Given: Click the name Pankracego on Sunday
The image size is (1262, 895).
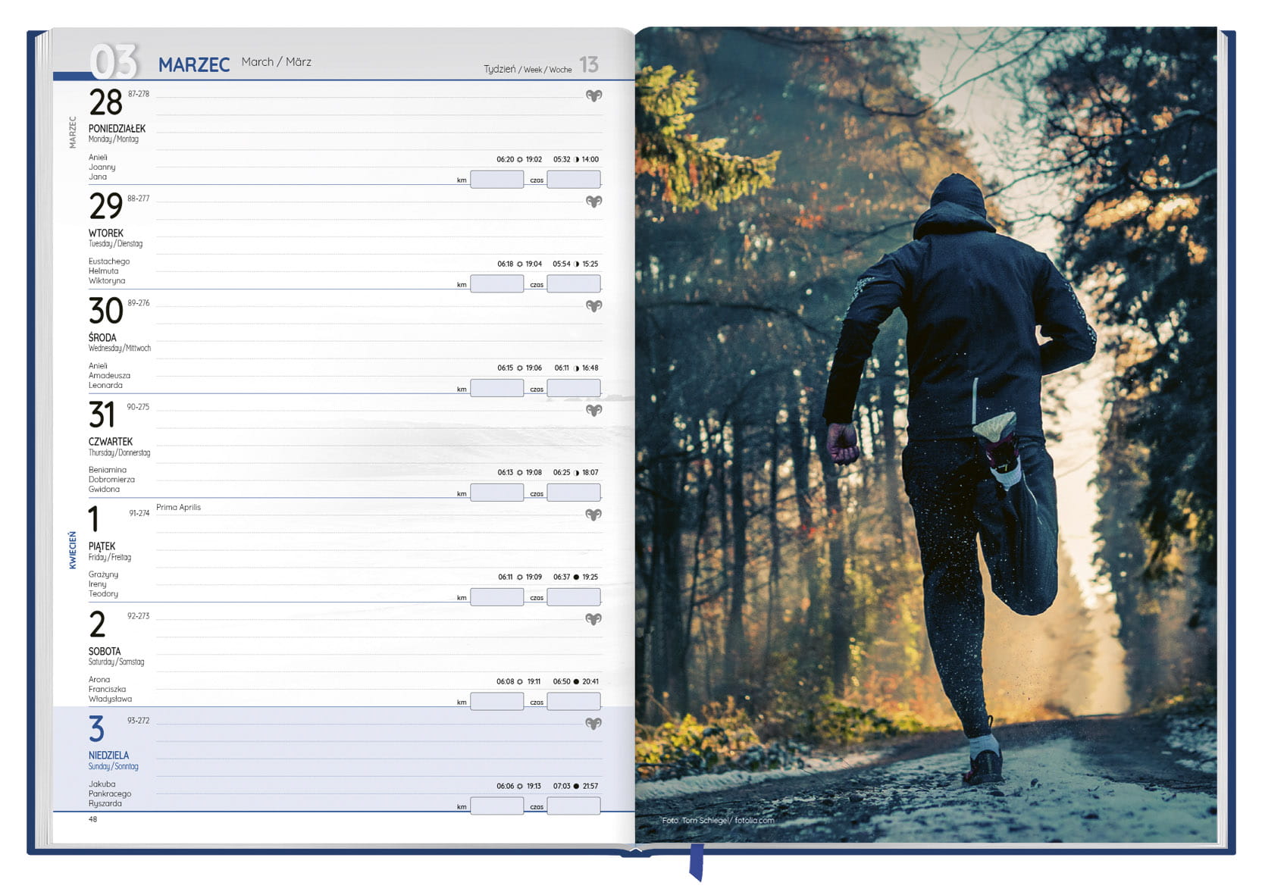Looking at the screenshot, I should (x=110, y=793).
